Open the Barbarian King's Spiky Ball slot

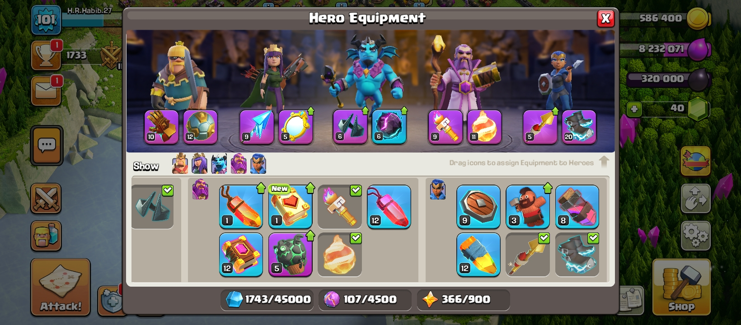[x=200, y=127]
